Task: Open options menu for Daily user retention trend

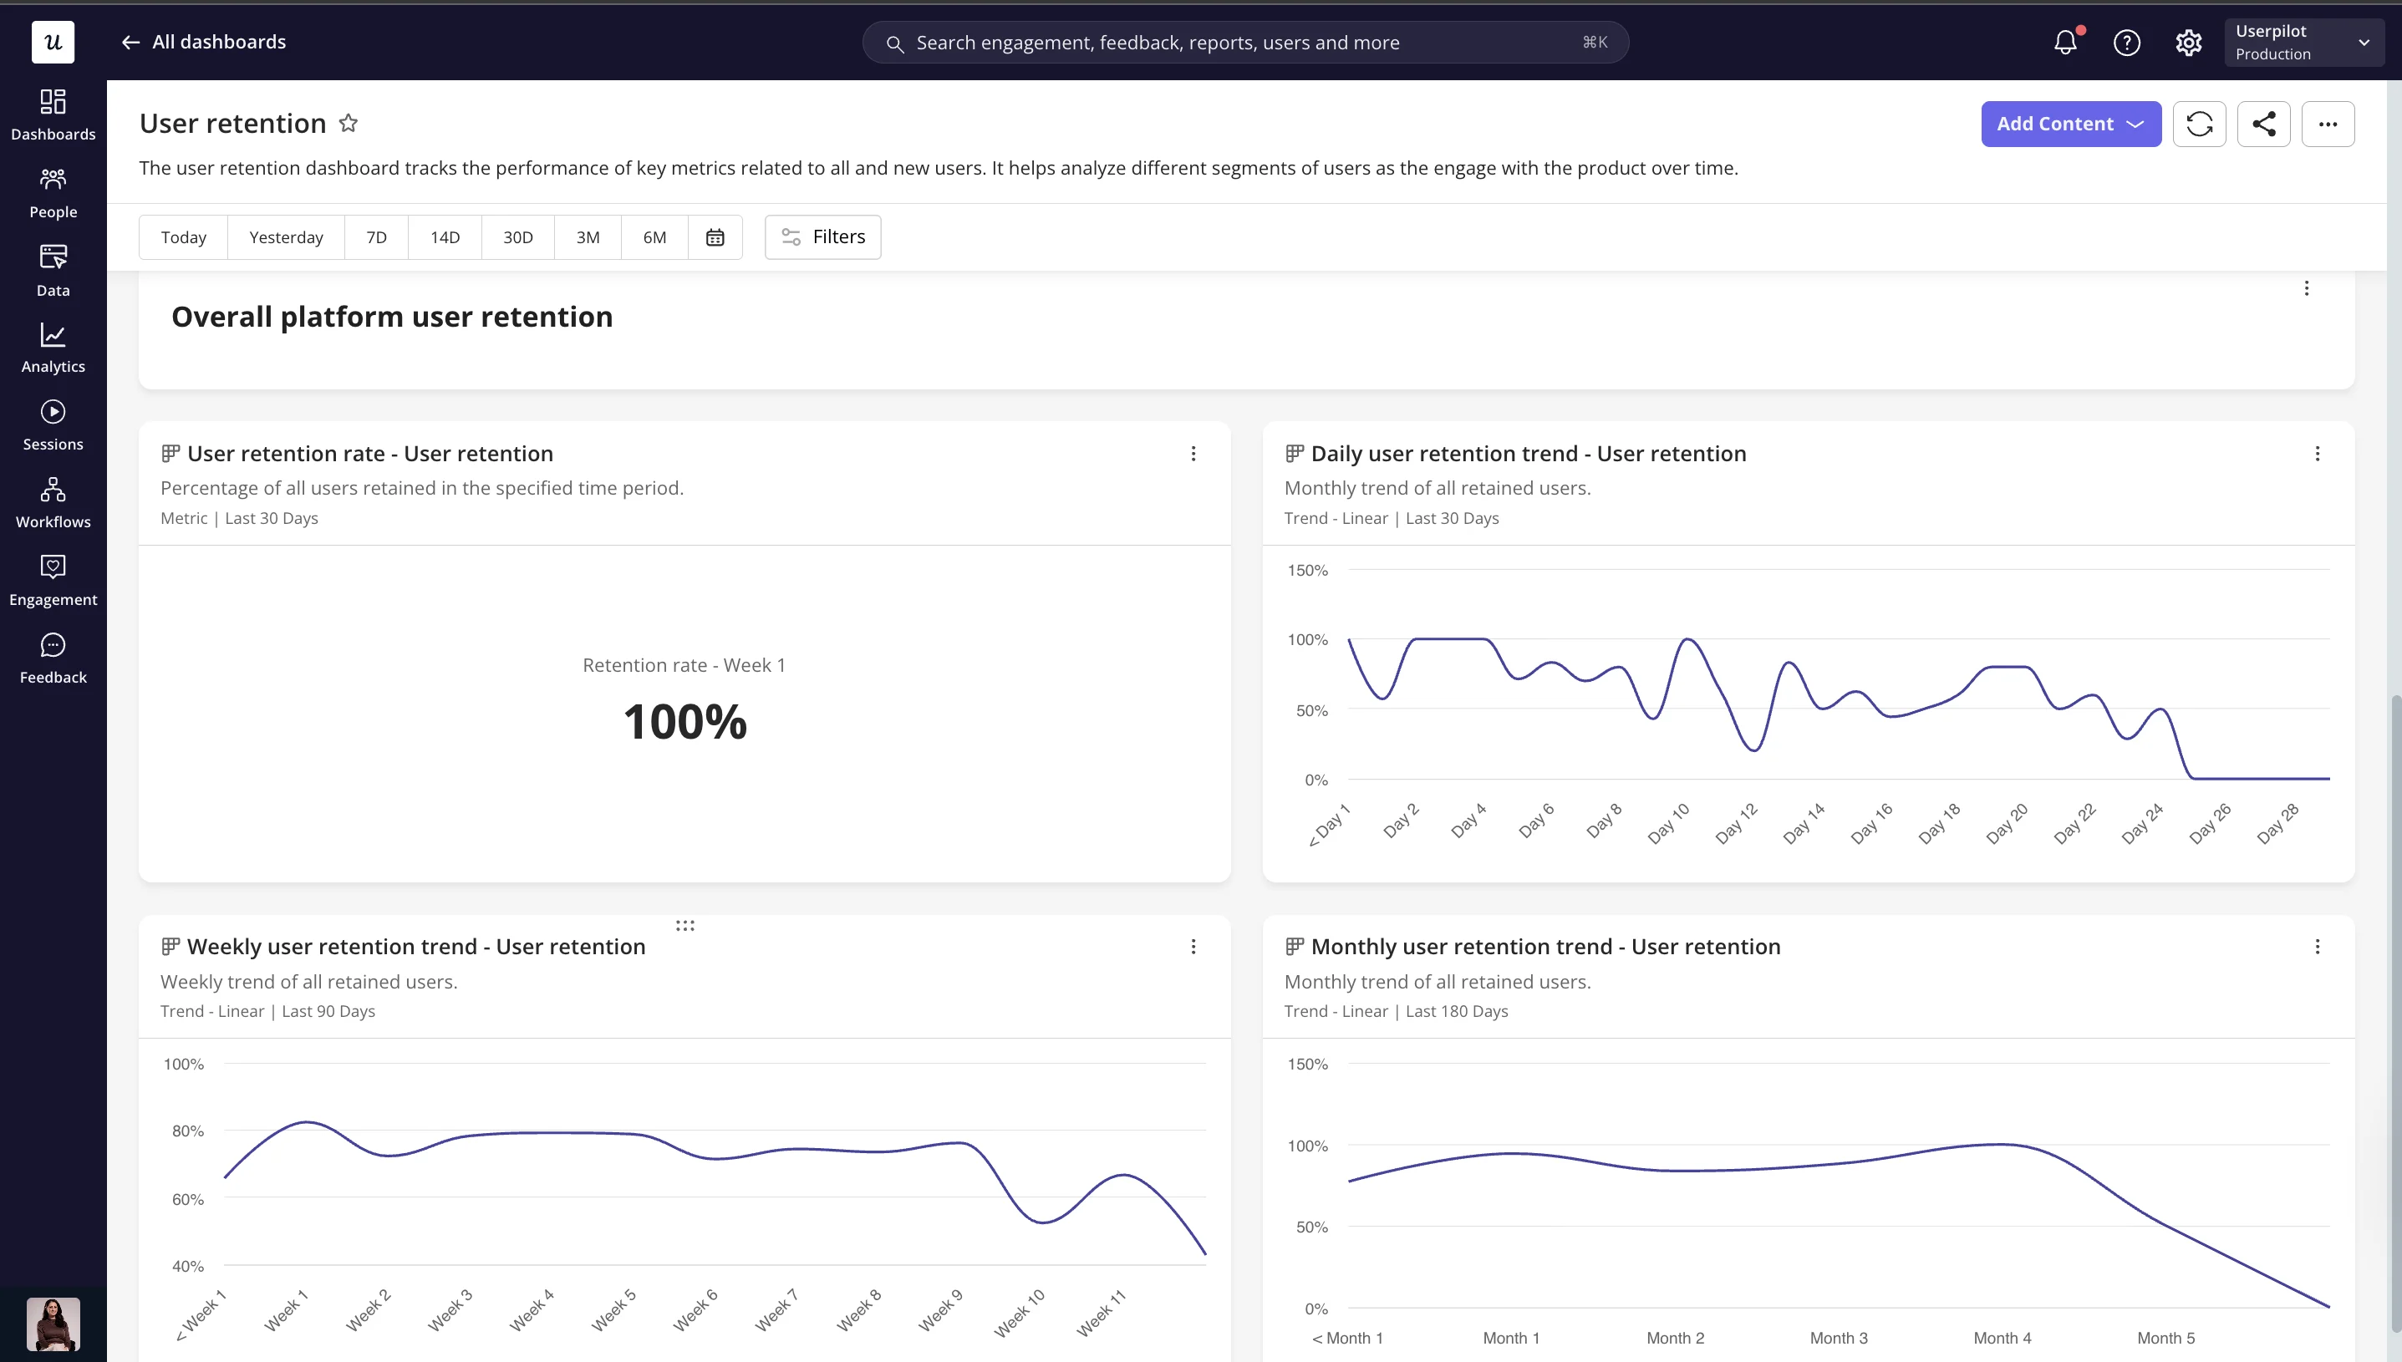Action: [x=2317, y=454]
